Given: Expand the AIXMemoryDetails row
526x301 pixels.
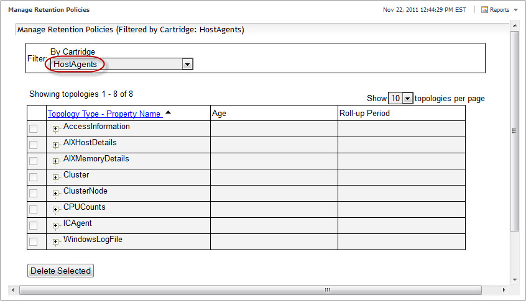Looking at the screenshot, I should [55, 161].
